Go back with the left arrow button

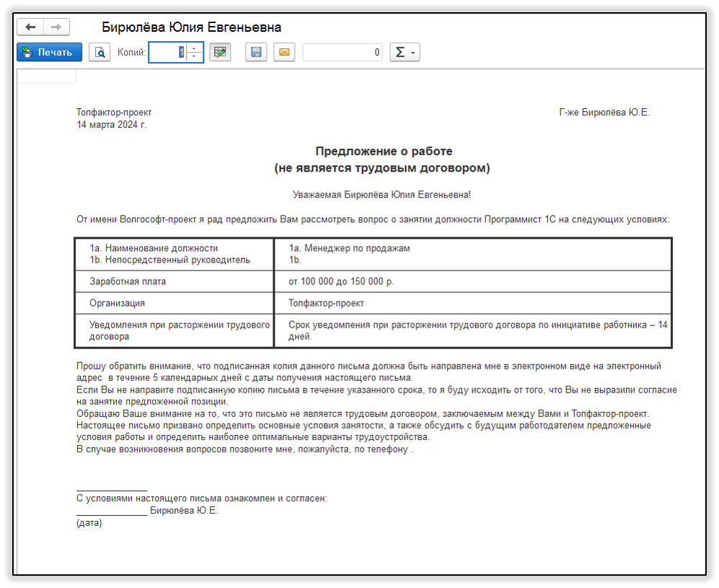[x=30, y=27]
